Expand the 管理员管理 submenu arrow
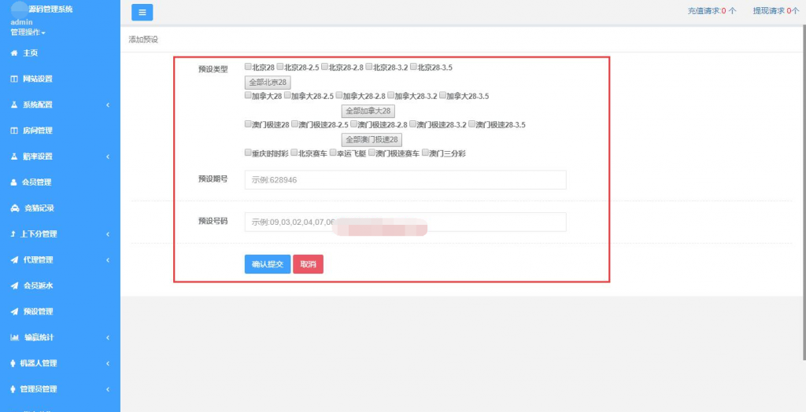The height and width of the screenshot is (412, 806). [x=108, y=389]
